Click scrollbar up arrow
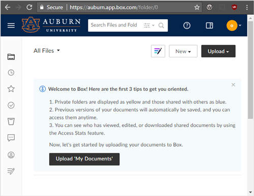This screenshot has width=254, height=196. [250, 18]
